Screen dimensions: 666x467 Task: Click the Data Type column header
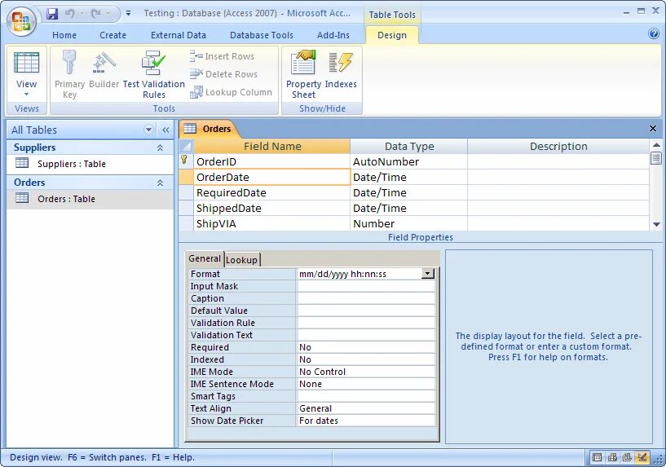coord(409,147)
